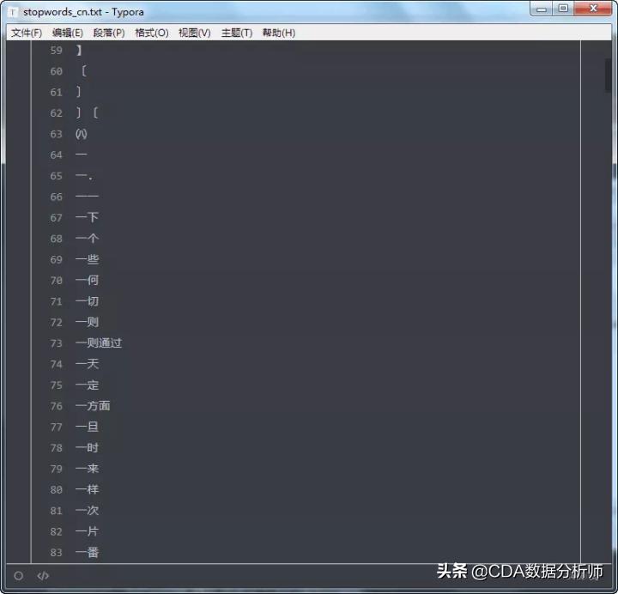
Task: Click line 71 text 一切
Action: pos(87,301)
